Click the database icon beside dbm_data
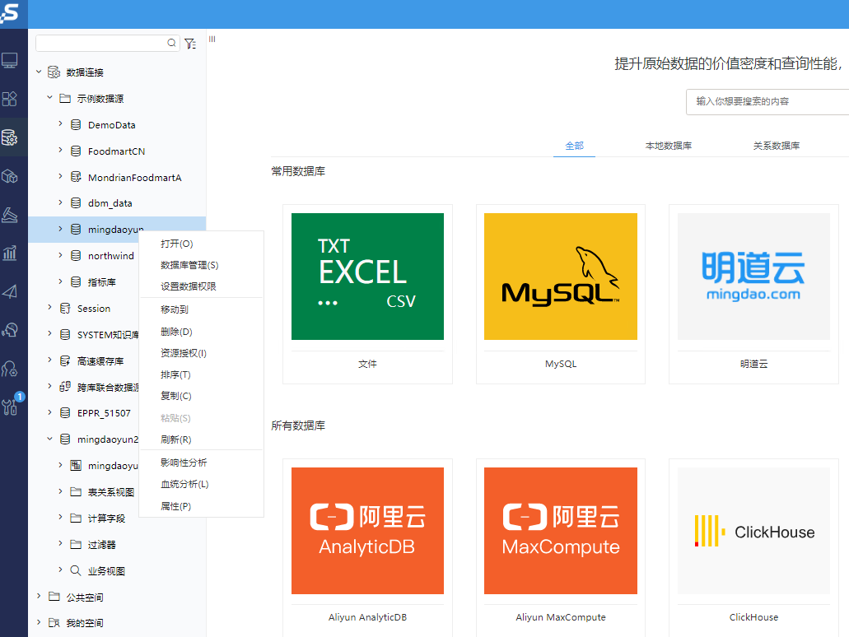Image resolution: width=849 pixels, height=637 pixels. point(76,203)
